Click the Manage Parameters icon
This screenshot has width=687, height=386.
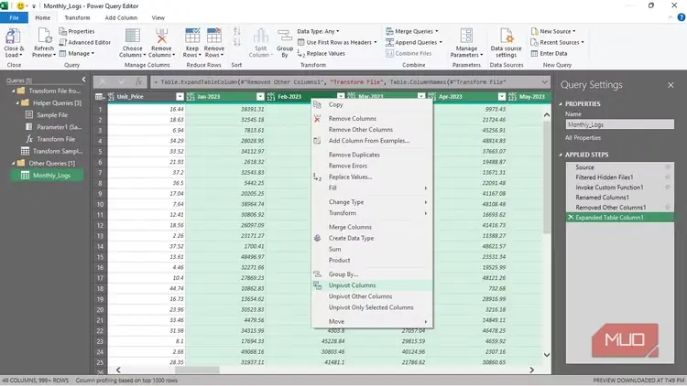[466, 37]
